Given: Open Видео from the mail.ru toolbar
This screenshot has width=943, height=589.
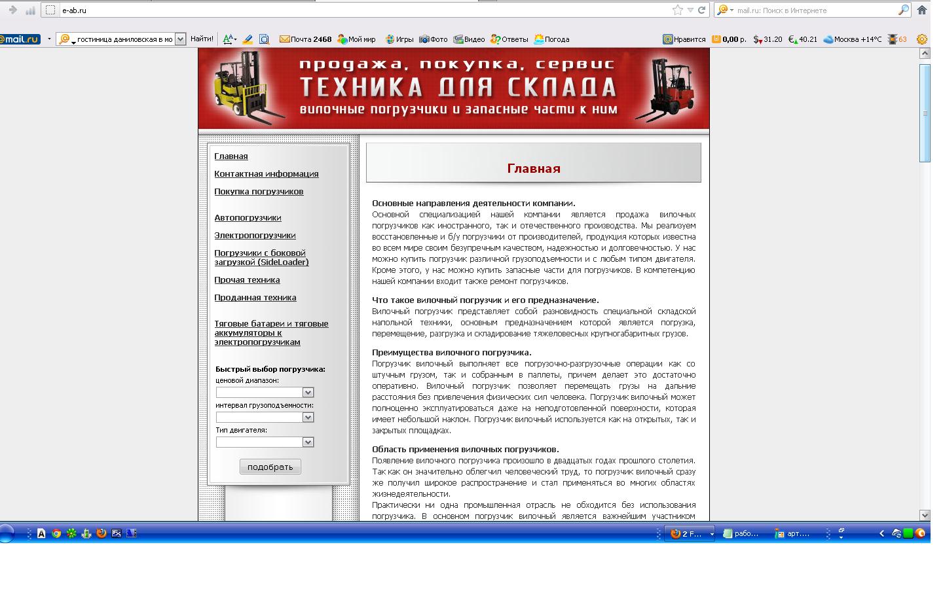Looking at the screenshot, I should [469, 39].
